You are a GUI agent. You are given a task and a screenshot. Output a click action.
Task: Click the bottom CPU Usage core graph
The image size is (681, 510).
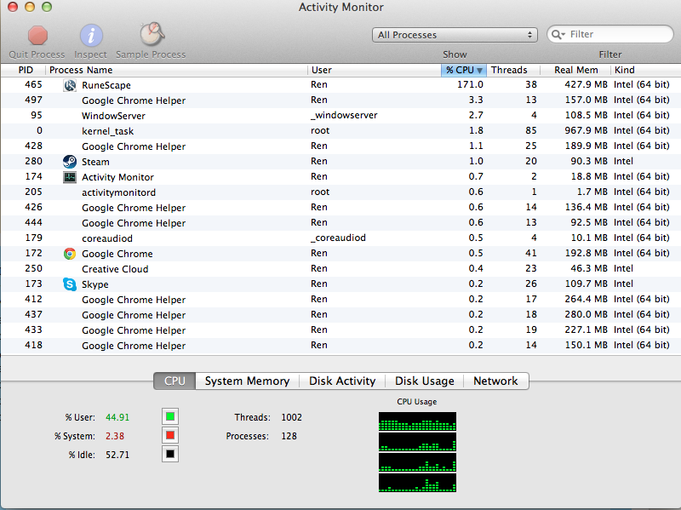[417, 483]
